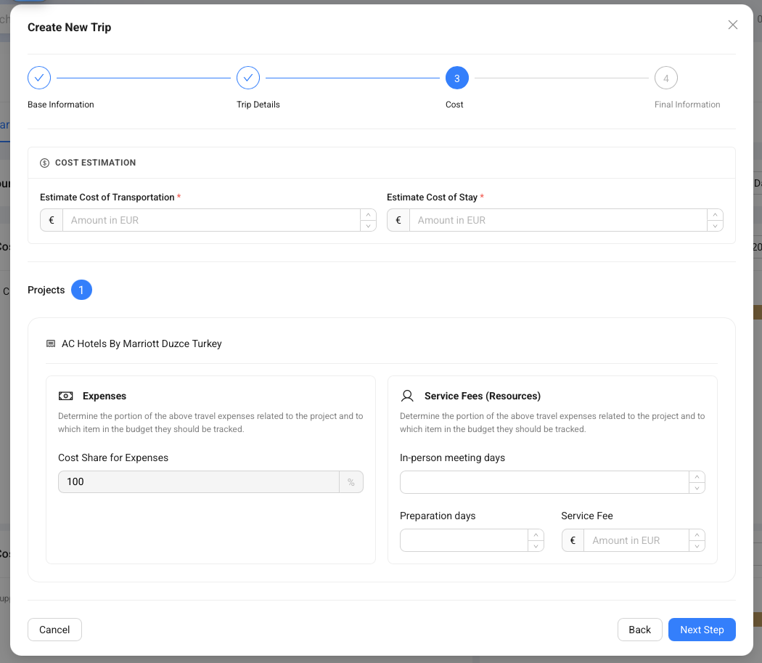Increase Preparation days value

(536, 535)
